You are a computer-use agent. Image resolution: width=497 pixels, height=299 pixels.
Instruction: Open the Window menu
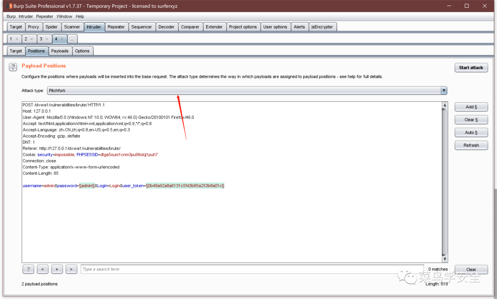64,17
